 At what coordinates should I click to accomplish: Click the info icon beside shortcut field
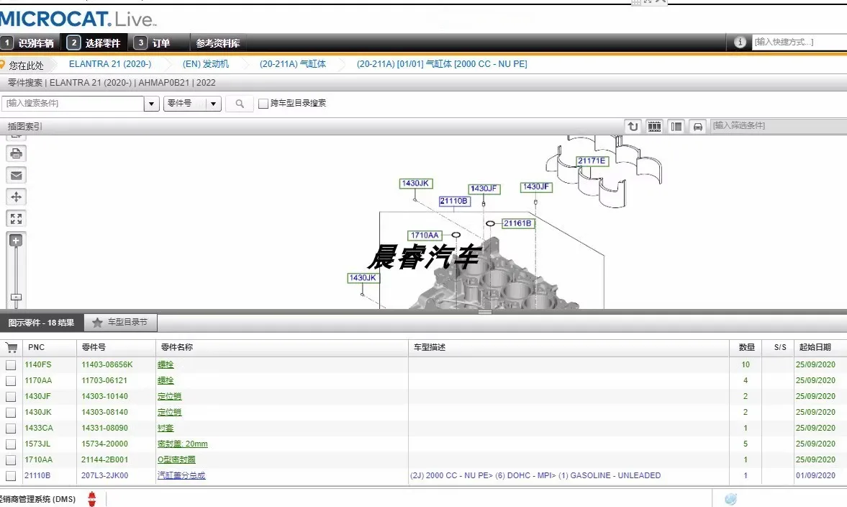[740, 42]
